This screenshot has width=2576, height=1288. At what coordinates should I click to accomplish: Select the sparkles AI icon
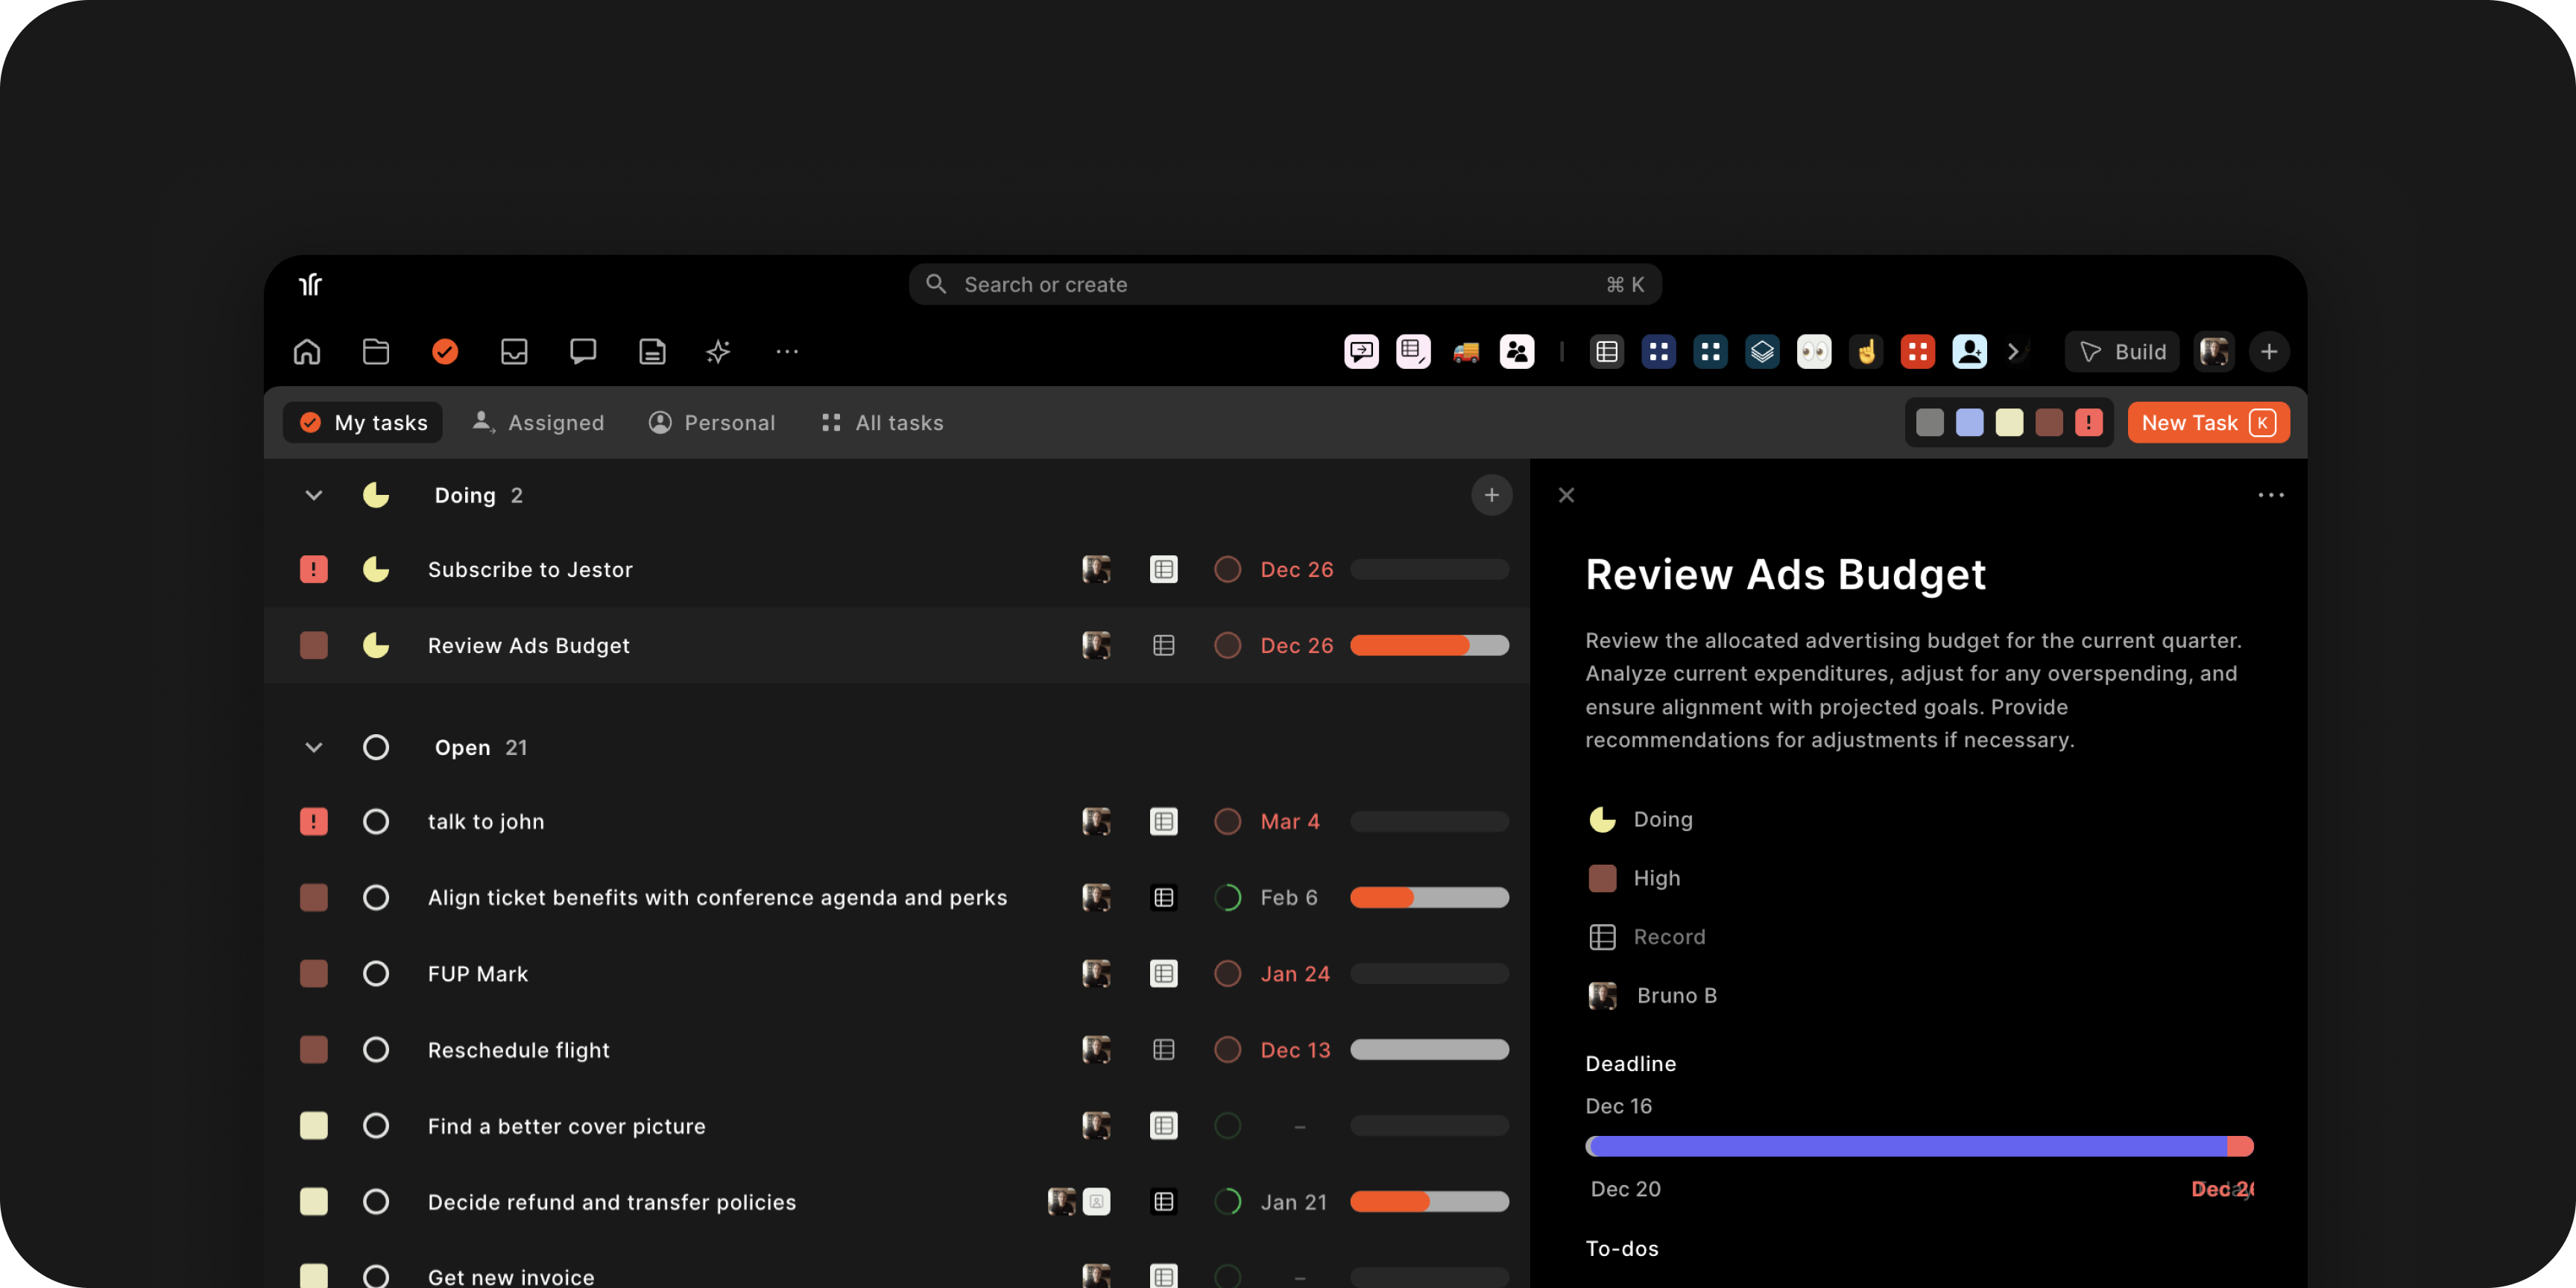[717, 351]
